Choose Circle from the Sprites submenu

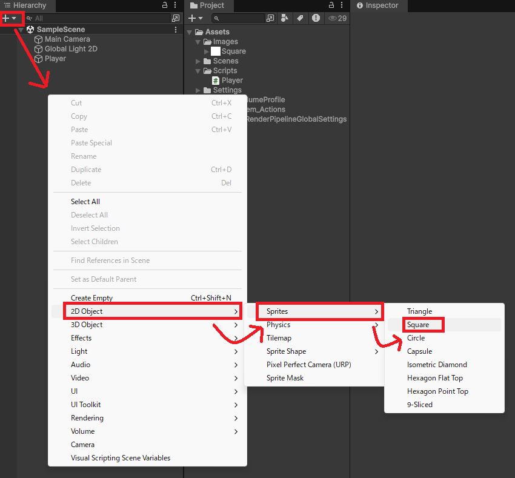[416, 338]
